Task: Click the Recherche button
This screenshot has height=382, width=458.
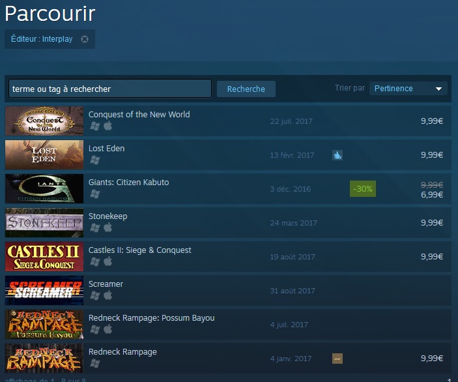Action: tap(246, 89)
